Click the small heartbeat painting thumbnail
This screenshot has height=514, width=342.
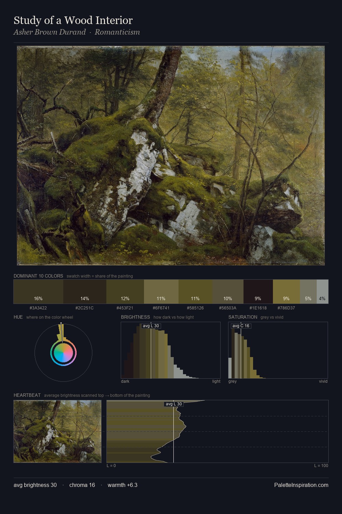[x=57, y=431]
